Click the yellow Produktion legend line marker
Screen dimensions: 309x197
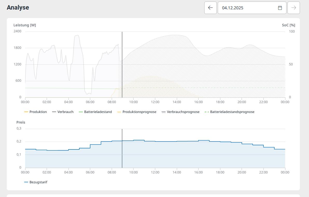coord(26,112)
